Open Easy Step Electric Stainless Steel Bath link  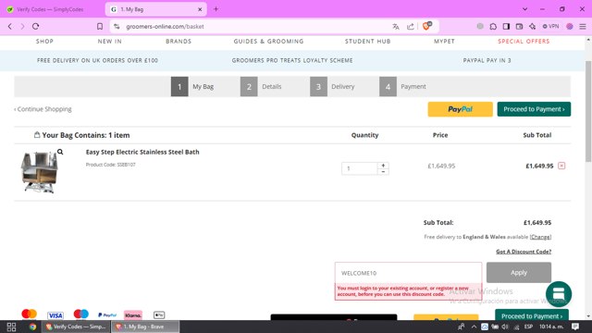coord(142,152)
